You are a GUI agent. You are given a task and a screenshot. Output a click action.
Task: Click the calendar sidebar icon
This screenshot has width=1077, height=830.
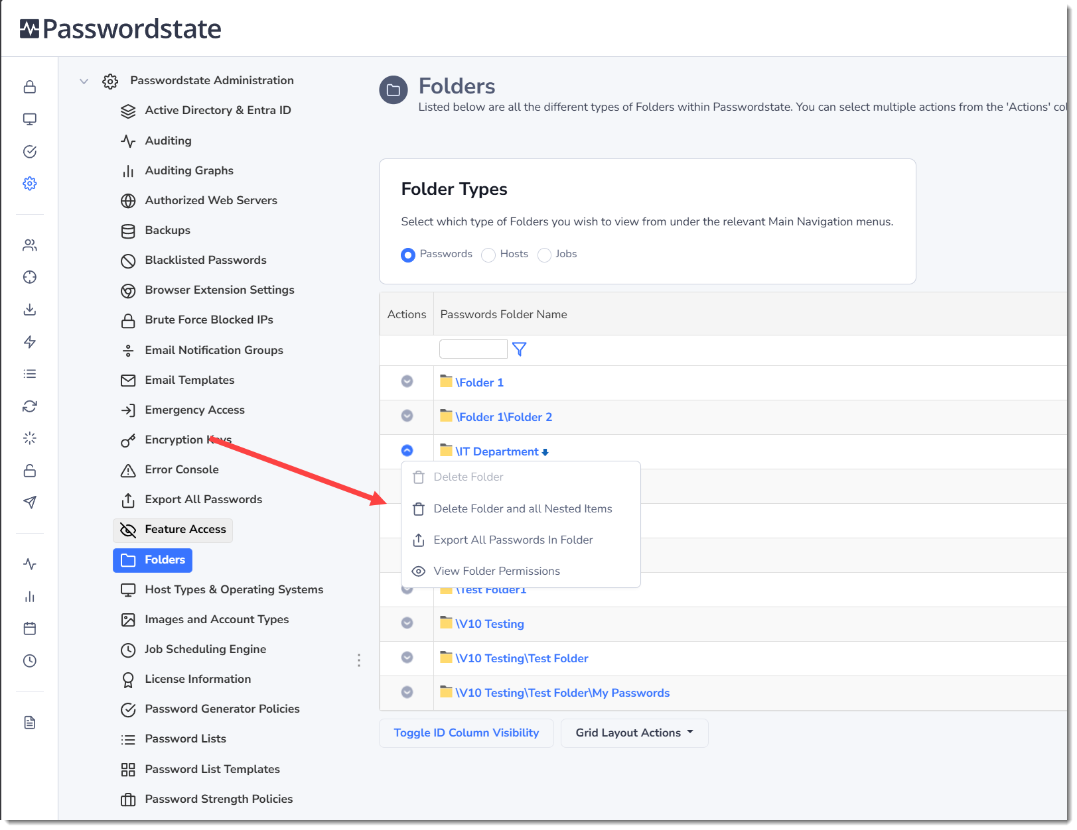tap(30, 628)
